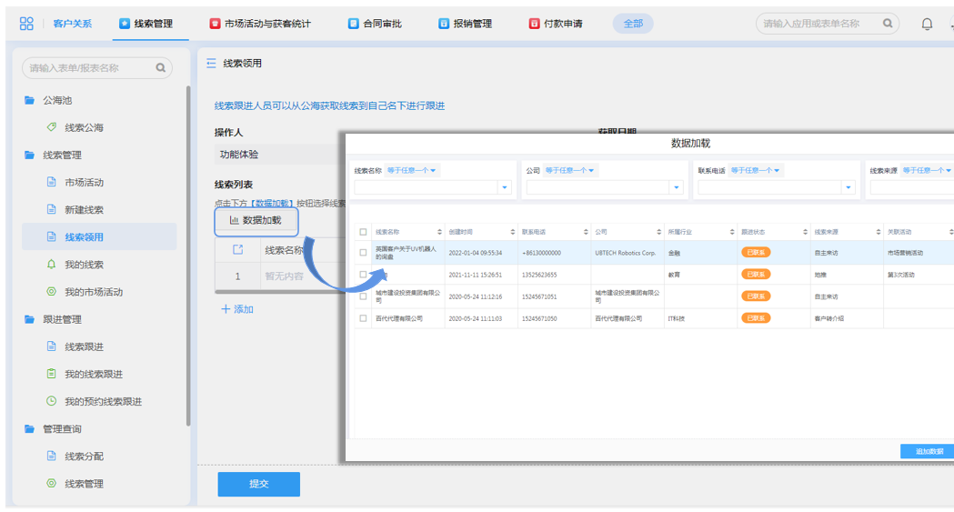Expand the 公司 filter value dropdown arrow

[676, 187]
